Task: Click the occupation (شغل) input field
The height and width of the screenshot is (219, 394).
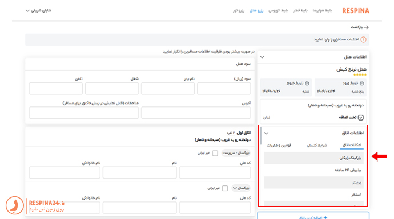Action: pyautogui.click(x=111, y=89)
